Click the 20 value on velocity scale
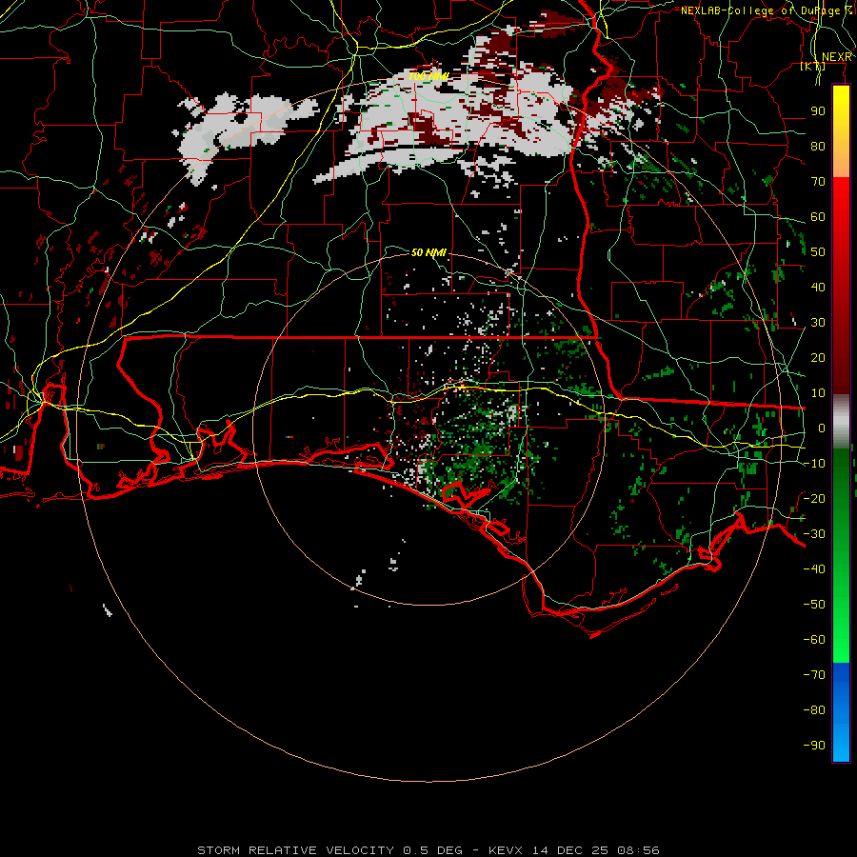Image resolution: width=857 pixels, height=857 pixels. pos(818,357)
